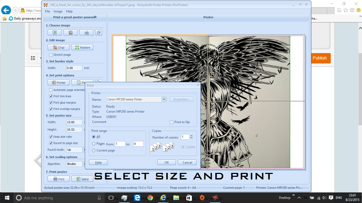Click the poster Height field 10.52

click(x=74, y=130)
